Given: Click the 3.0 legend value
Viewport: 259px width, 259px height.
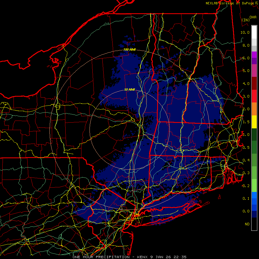Looking at the screenshot, I should 246,96.
